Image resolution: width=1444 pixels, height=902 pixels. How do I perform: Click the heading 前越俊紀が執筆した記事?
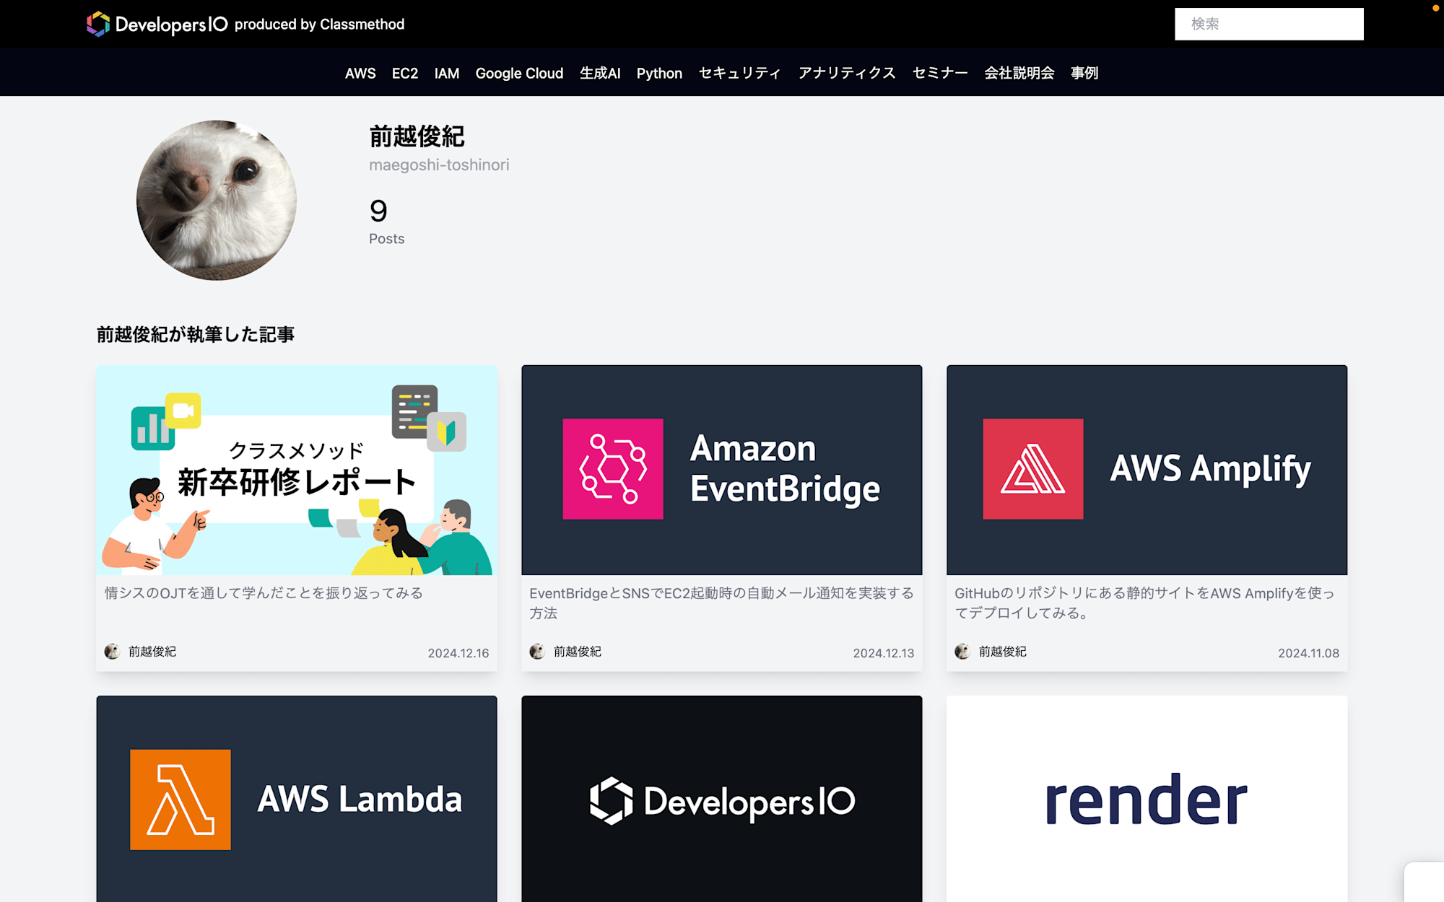[196, 334]
